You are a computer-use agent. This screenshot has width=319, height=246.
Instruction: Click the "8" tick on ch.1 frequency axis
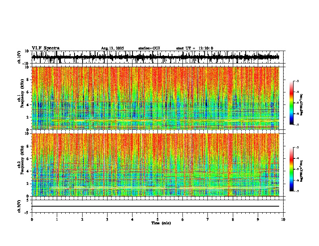click(28, 80)
